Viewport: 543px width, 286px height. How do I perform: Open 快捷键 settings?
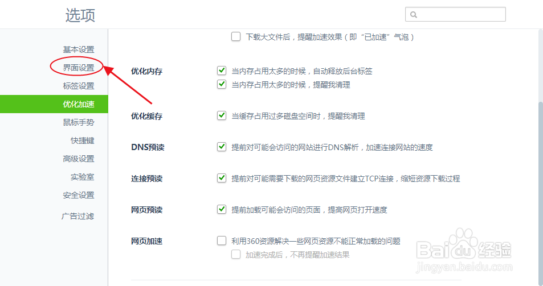83,140
